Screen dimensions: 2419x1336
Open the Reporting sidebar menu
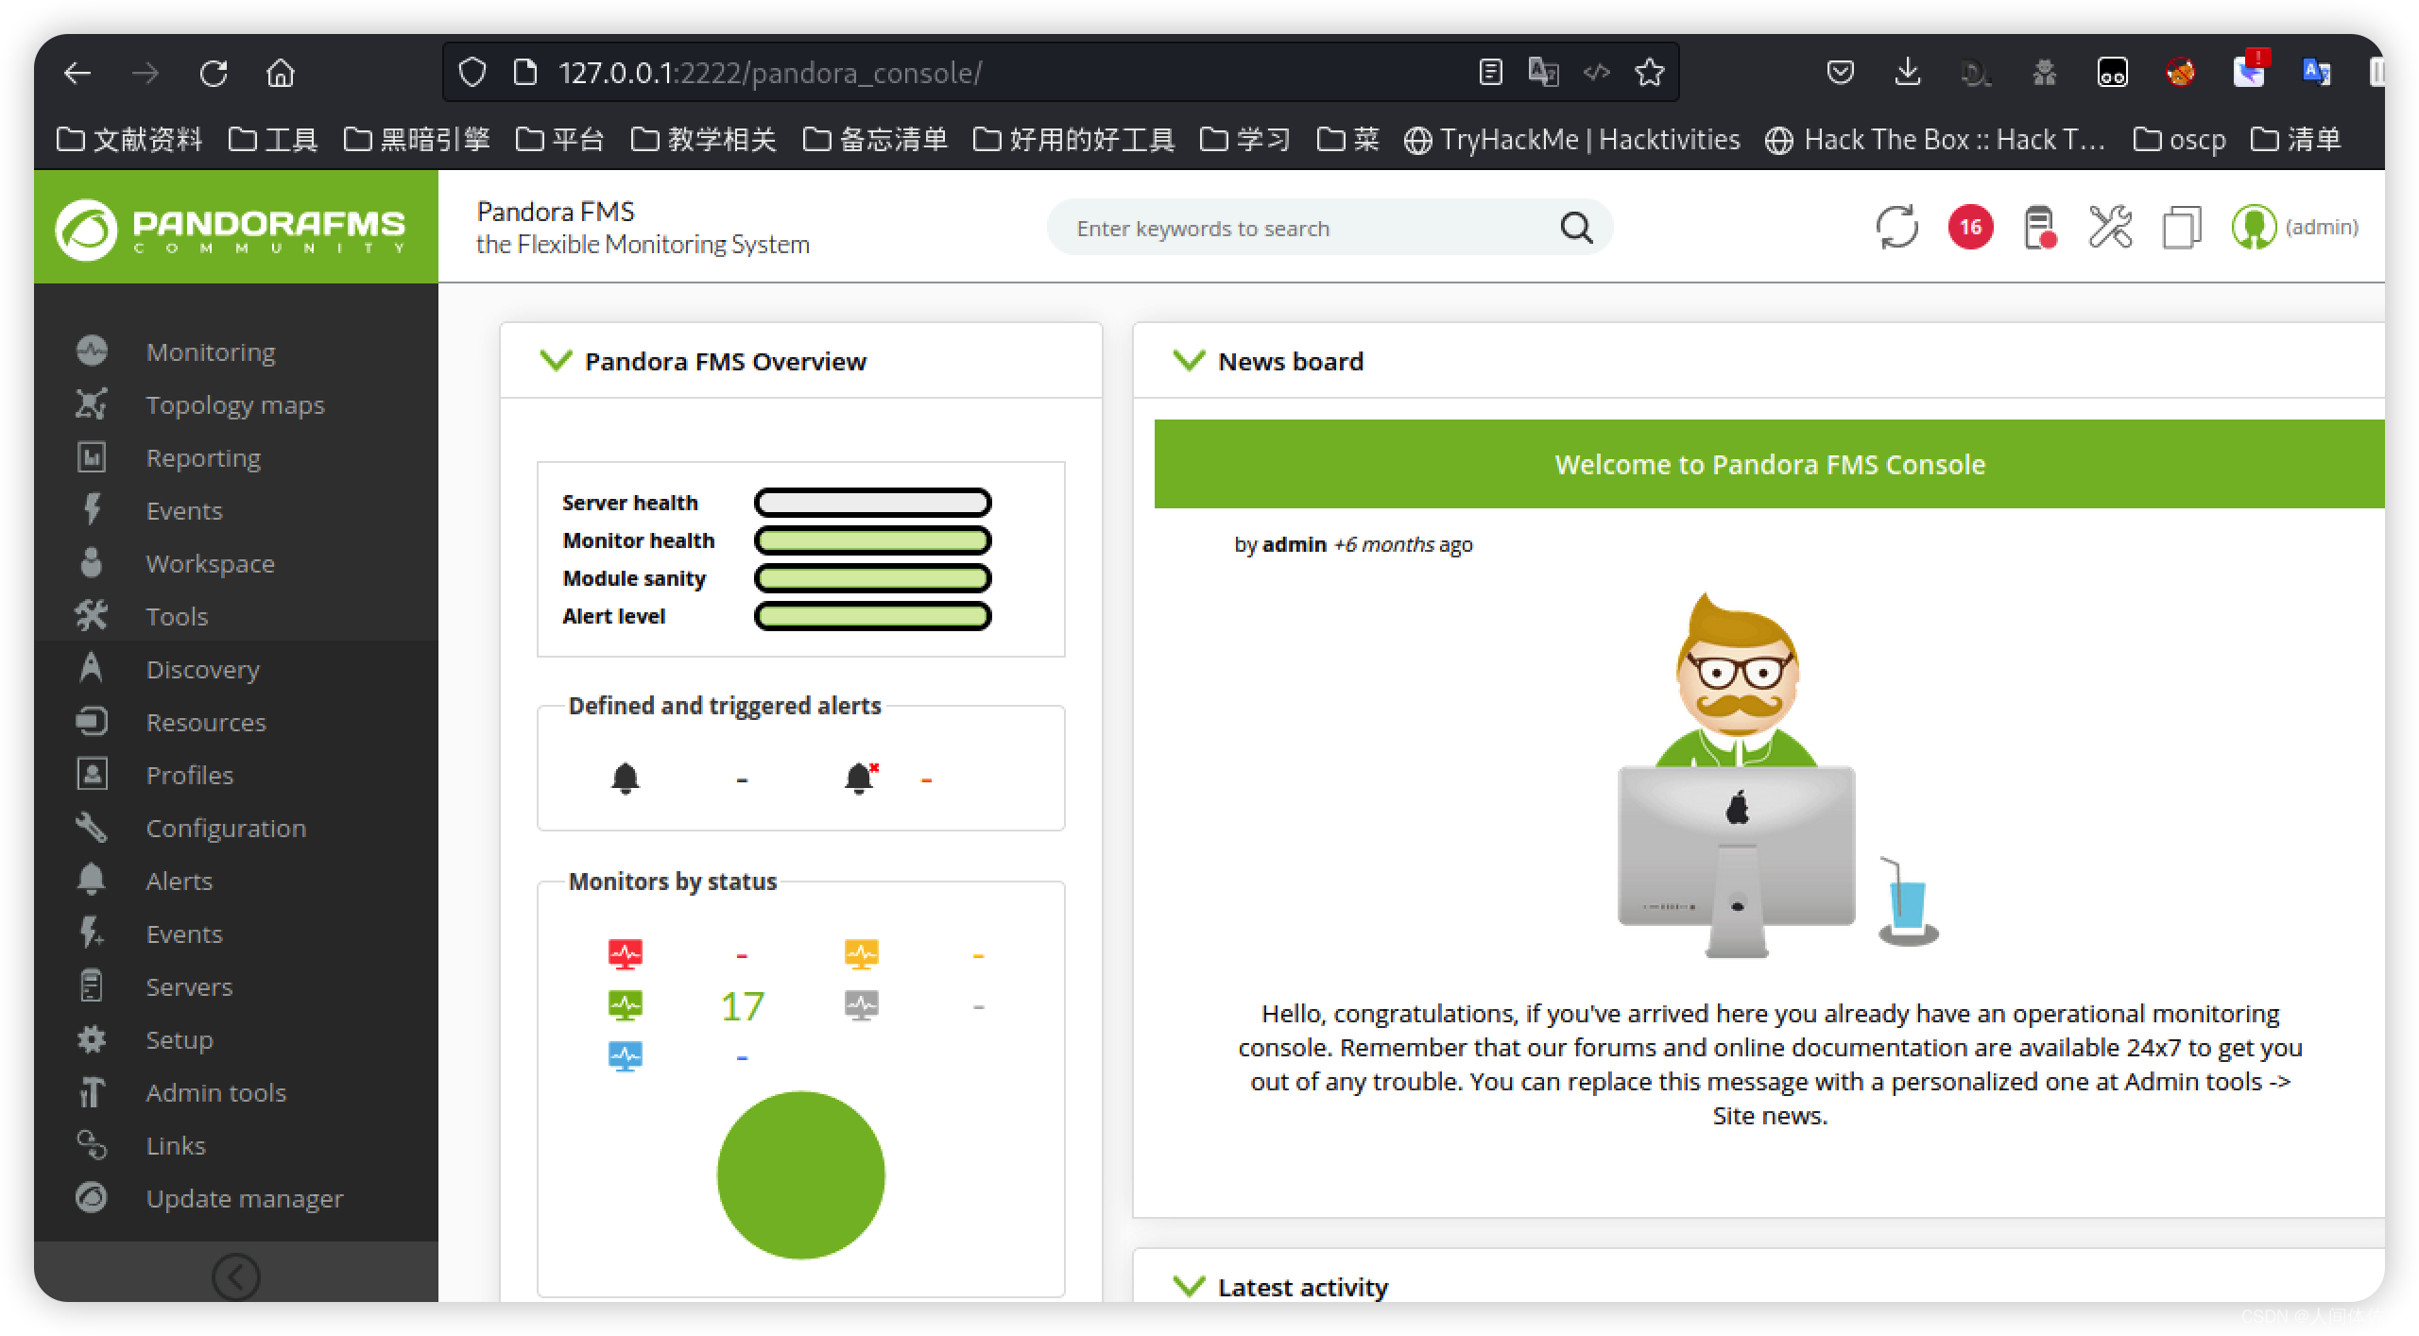[x=203, y=458]
